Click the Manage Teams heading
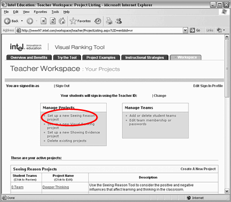 139,108
